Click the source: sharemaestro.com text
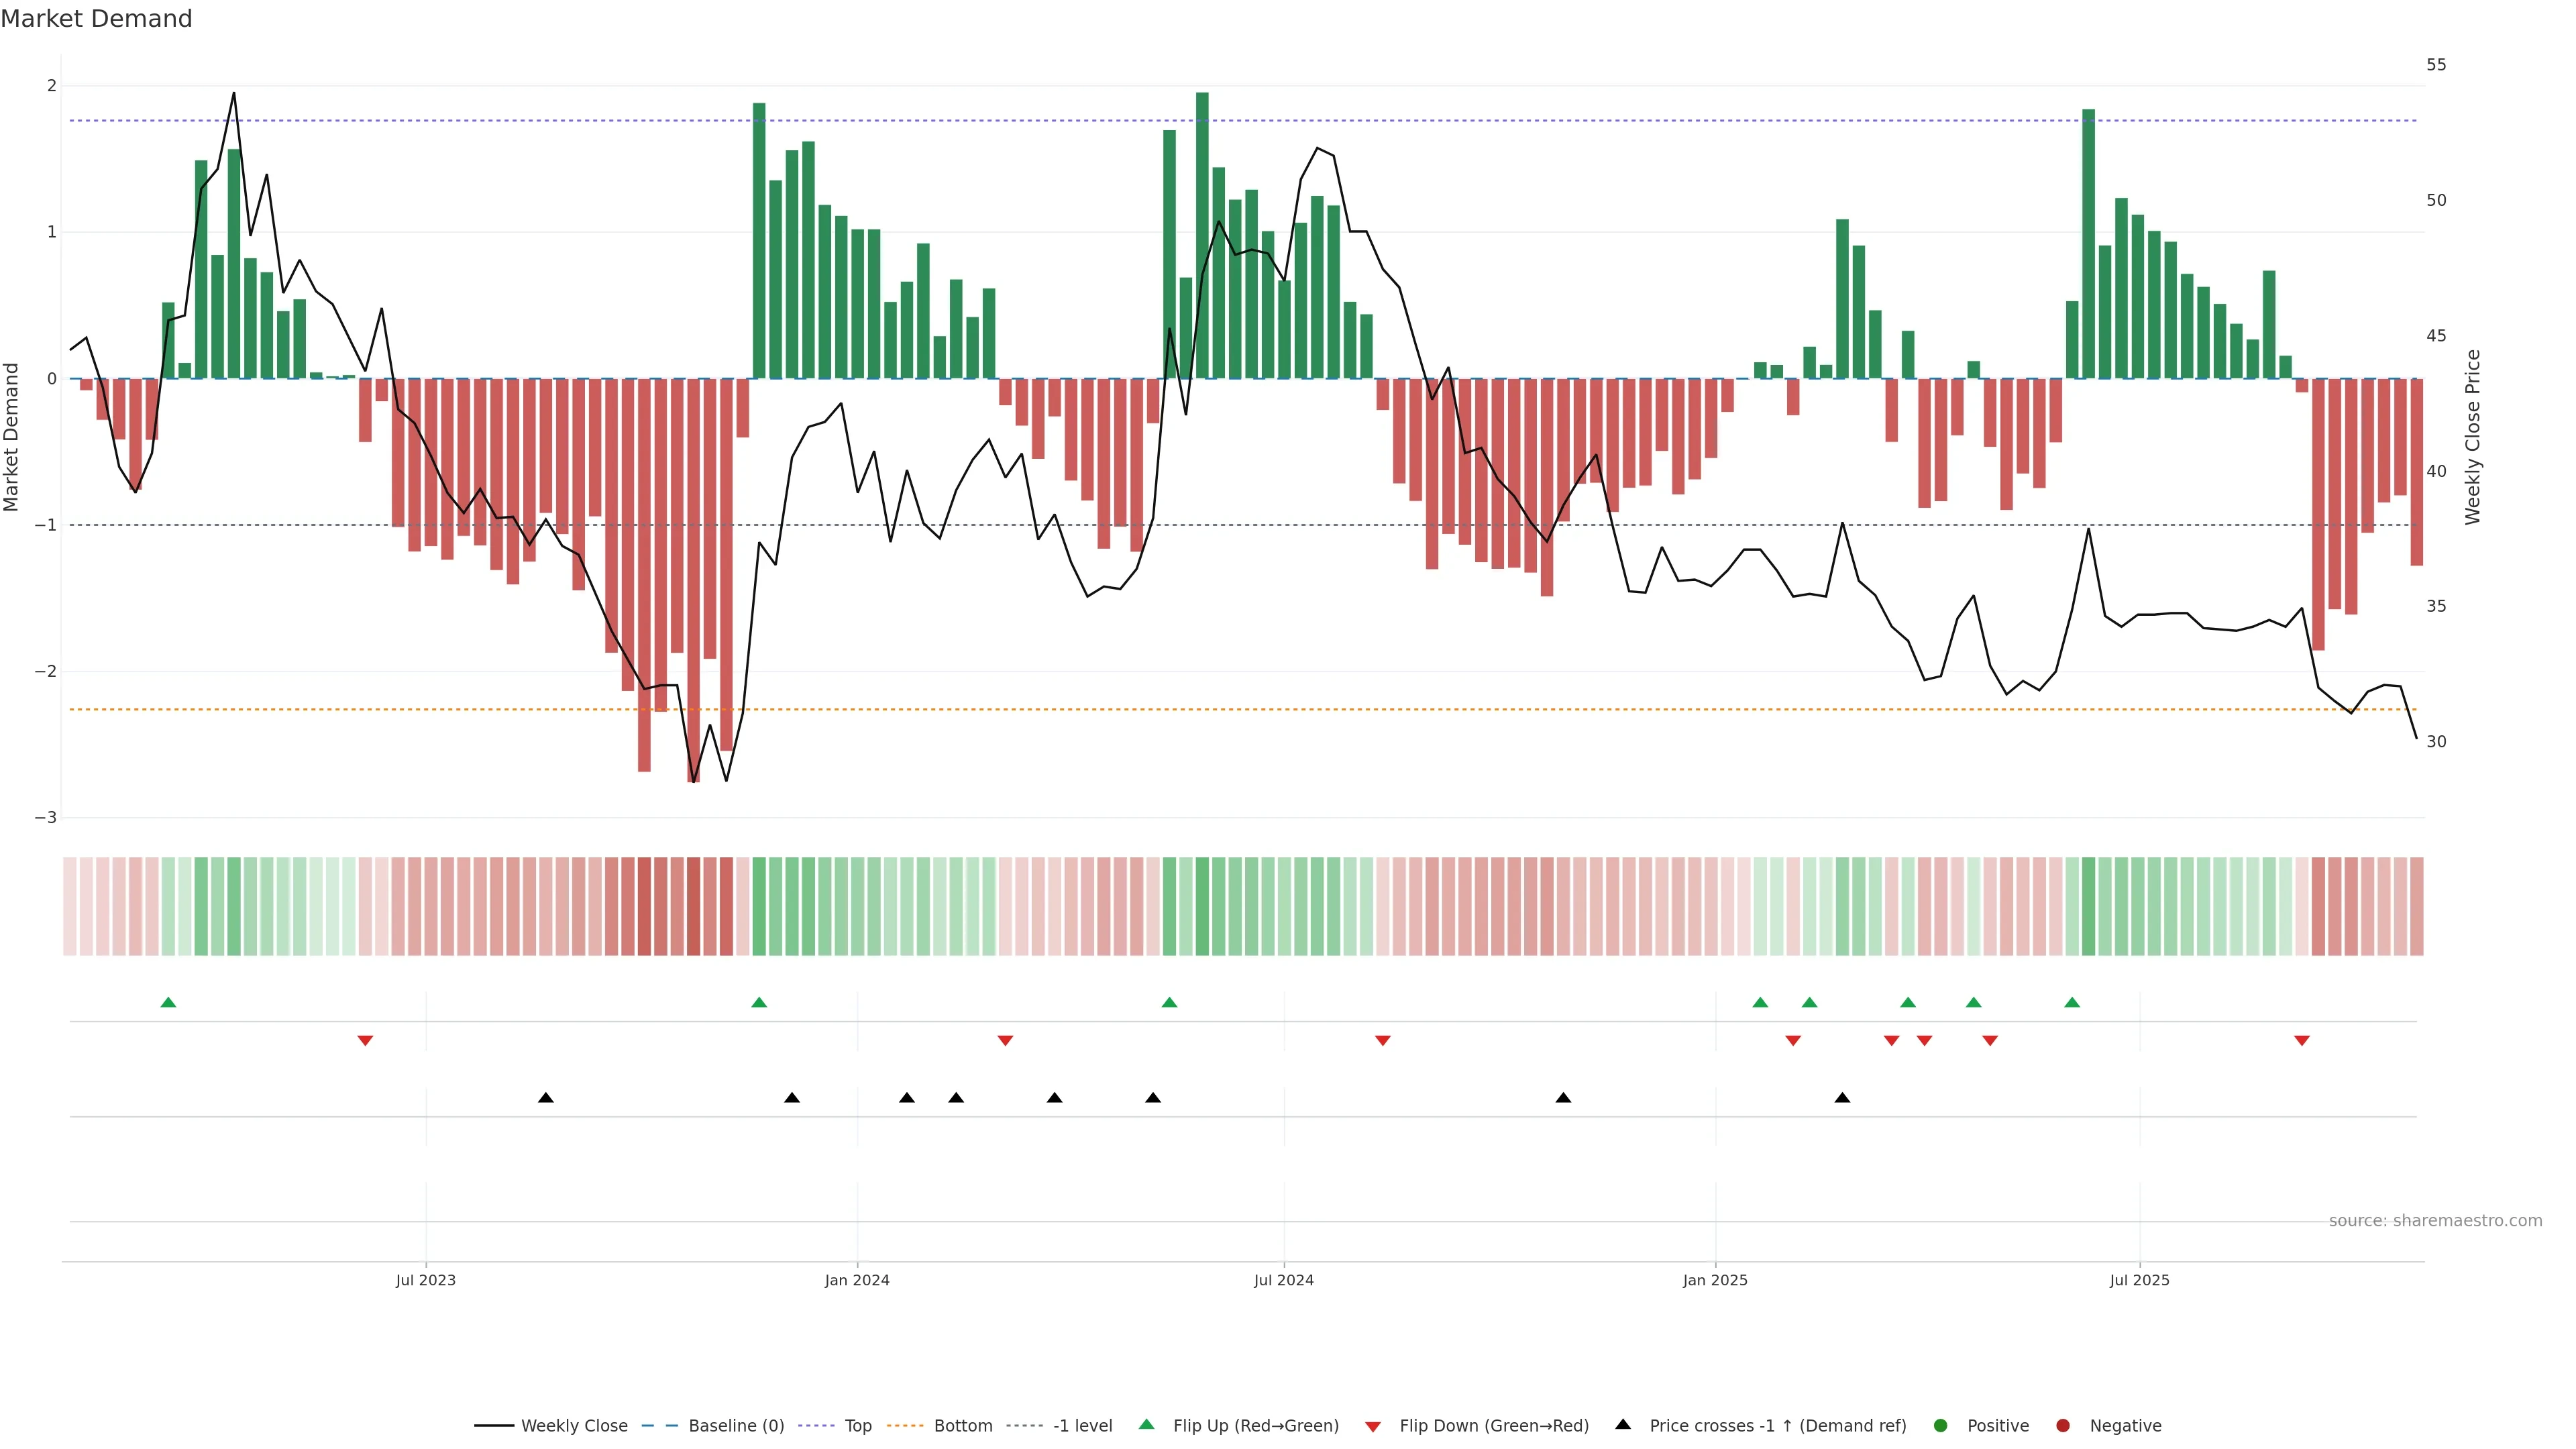Viewport: 2576px width, 1449px height. click(x=2435, y=1221)
